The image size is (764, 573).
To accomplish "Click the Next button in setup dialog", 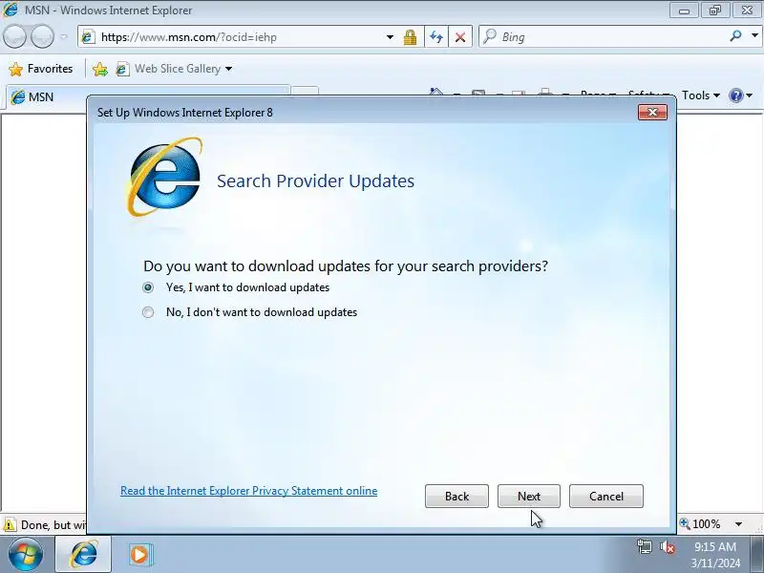I will pos(529,496).
